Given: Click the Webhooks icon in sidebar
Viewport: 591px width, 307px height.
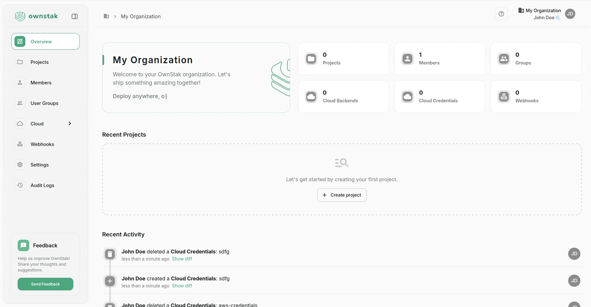Looking at the screenshot, I should pos(20,144).
